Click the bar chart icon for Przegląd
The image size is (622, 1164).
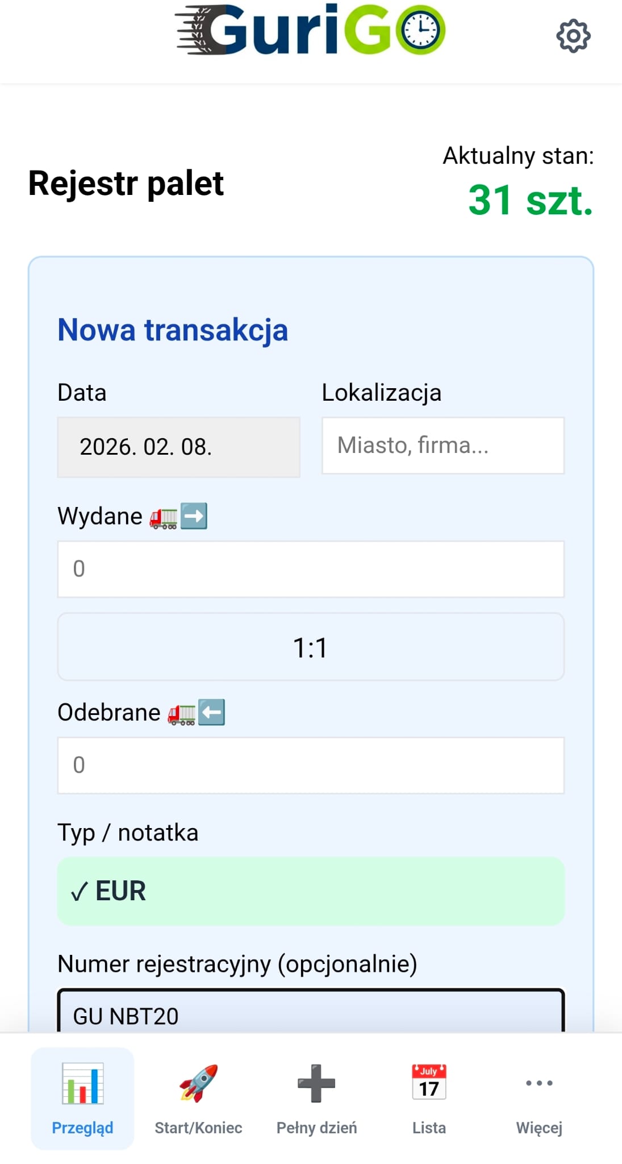pos(82,1086)
